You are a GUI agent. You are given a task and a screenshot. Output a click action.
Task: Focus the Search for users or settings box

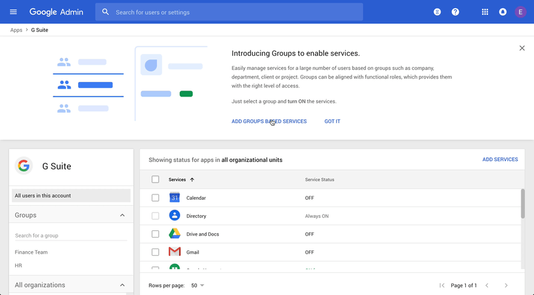(229, 12)
